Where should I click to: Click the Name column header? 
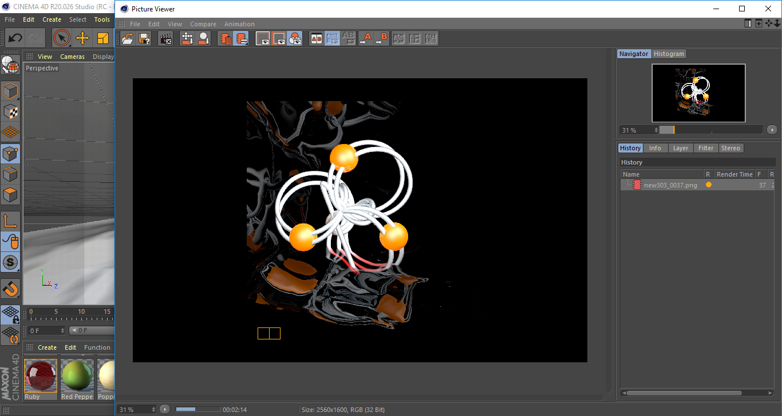click(x=662, y=174)
